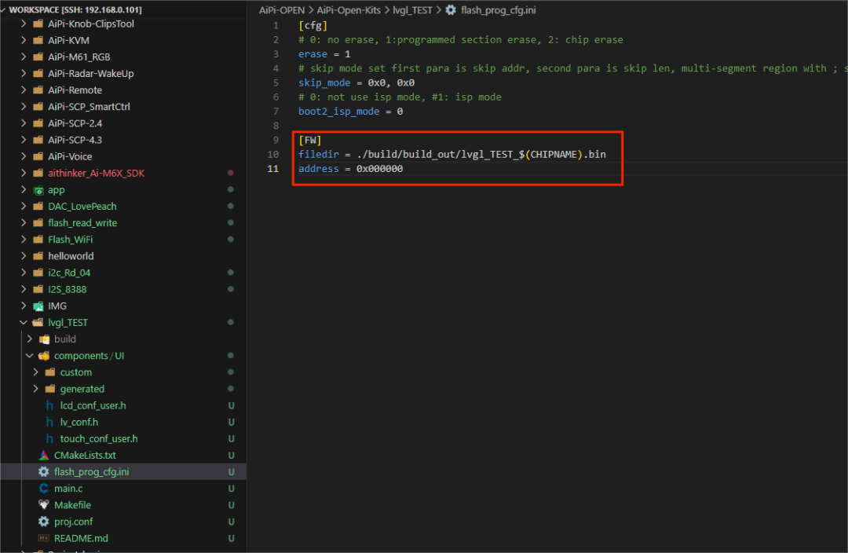This screenshot has height=553, width=848.
Task: Click the gear icon of flash_prog_cfg.ini in the tree
Action: (44, 472)
